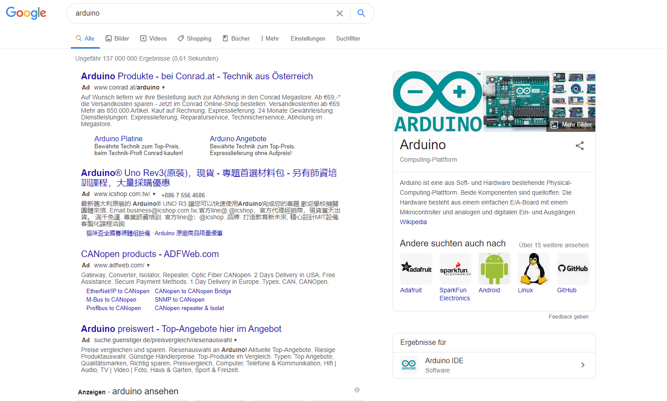
Task: Focus the search field containing arduino
Action: pyautogui.click(x=203, y=13)
